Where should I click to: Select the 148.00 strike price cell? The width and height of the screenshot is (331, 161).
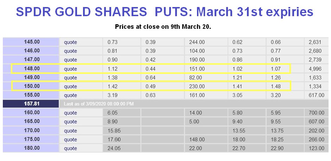pos(31,69)
